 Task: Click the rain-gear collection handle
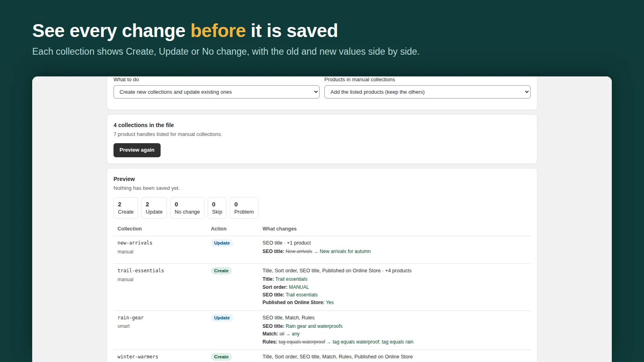[130, 318]
